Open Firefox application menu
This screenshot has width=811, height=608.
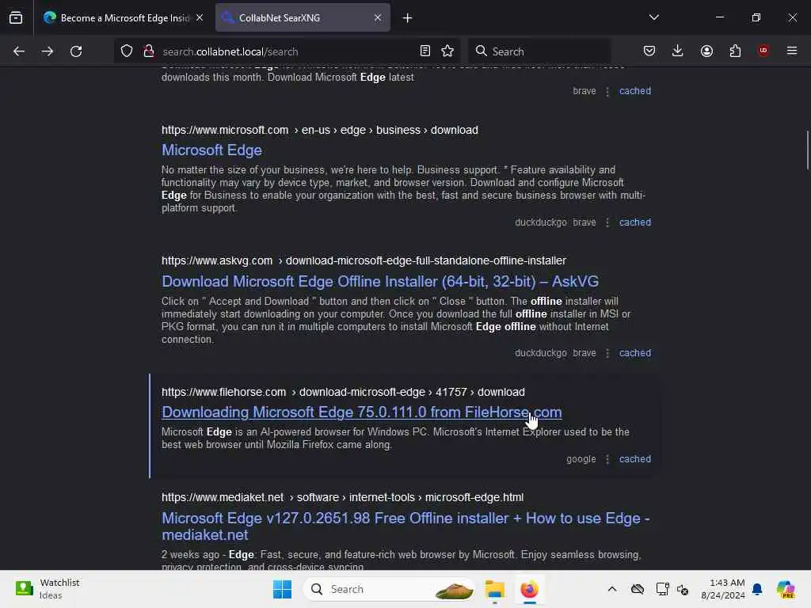point(792,51)
